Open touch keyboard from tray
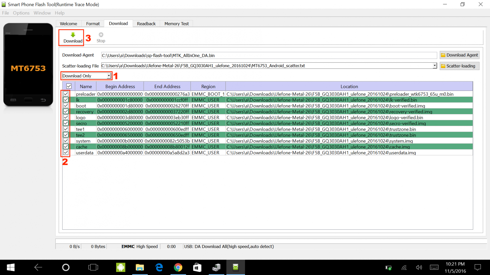This screenshot has width=490, height=275. pos(434,268)
